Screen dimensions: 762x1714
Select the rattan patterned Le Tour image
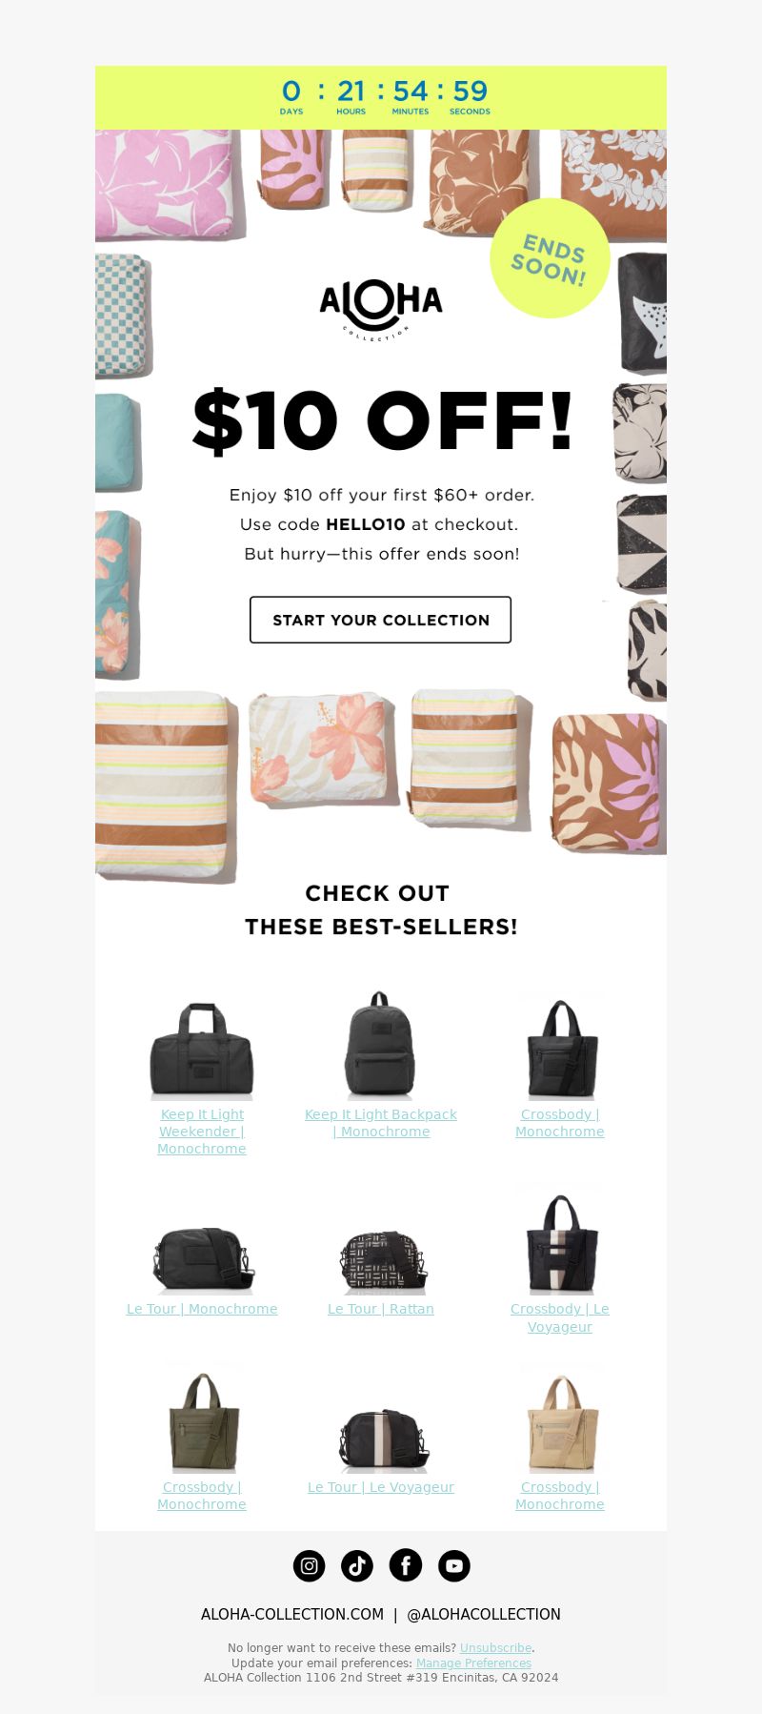pos(382,1261)
